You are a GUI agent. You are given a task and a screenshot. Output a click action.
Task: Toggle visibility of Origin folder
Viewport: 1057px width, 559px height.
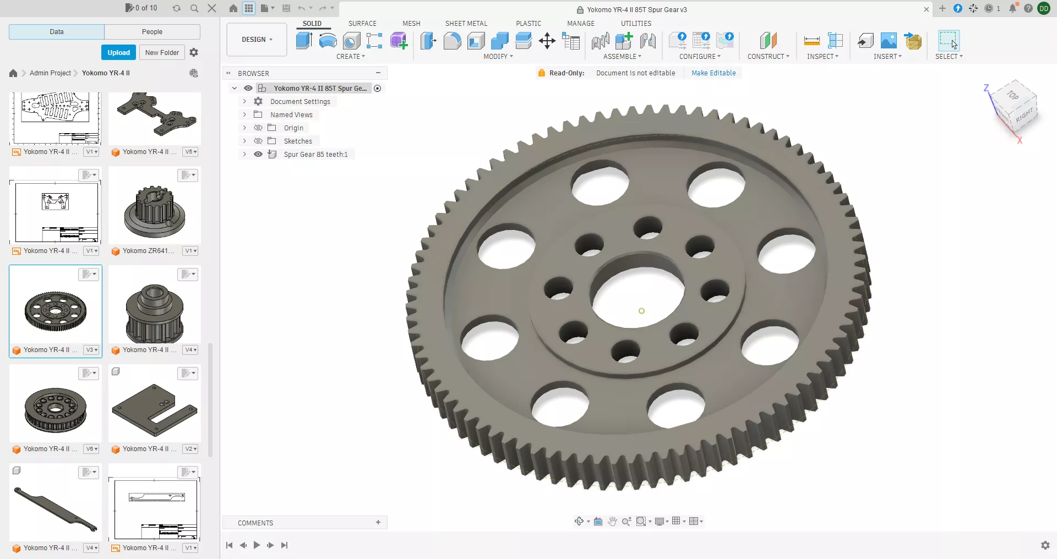click(258, 128)
